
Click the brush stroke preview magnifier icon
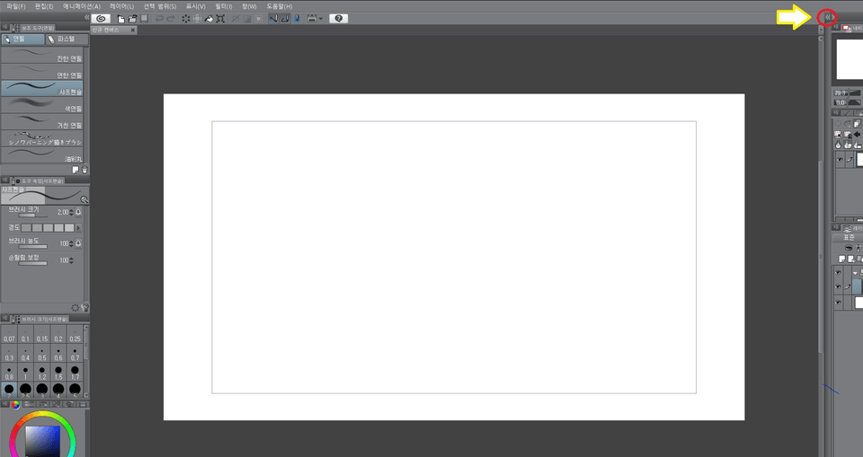(85, 199)
